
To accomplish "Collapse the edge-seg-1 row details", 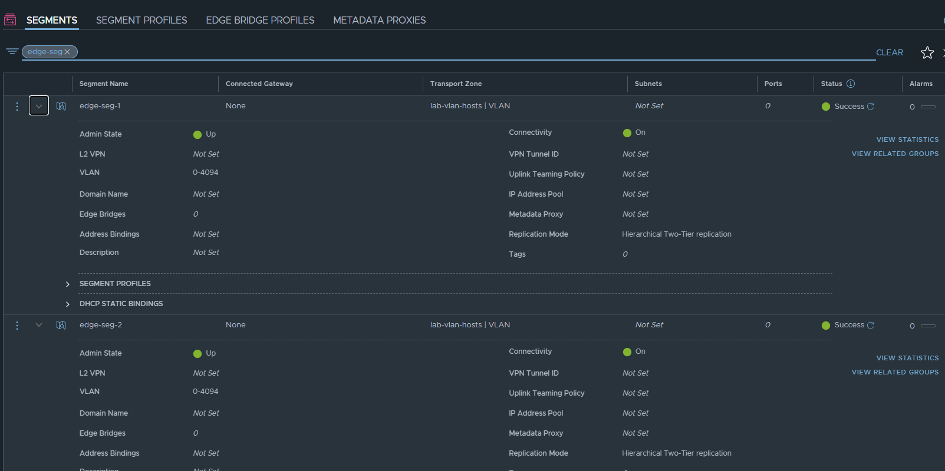I will pos(39,106).
